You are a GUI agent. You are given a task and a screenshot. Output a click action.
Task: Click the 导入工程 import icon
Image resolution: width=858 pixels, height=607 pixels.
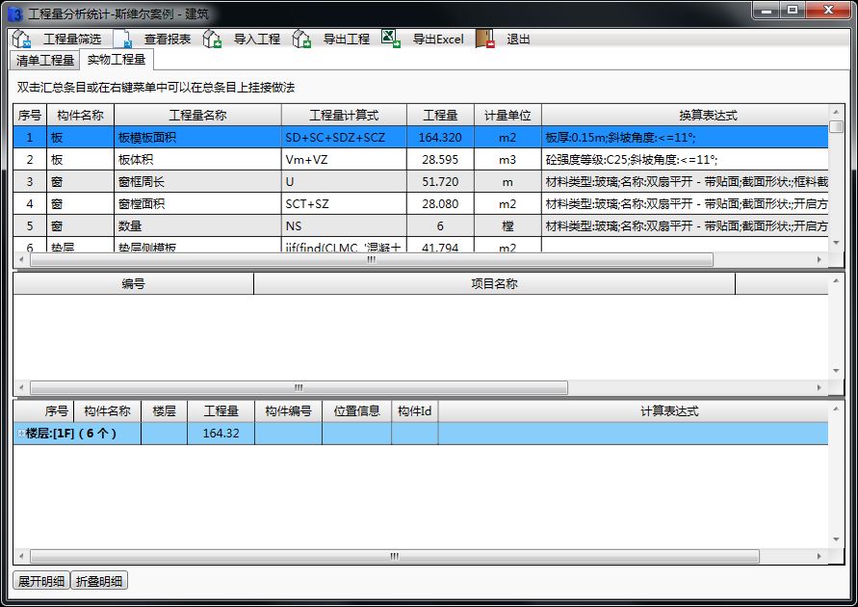212,39
